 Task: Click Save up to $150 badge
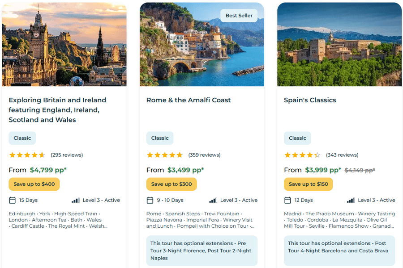point(309,184)
